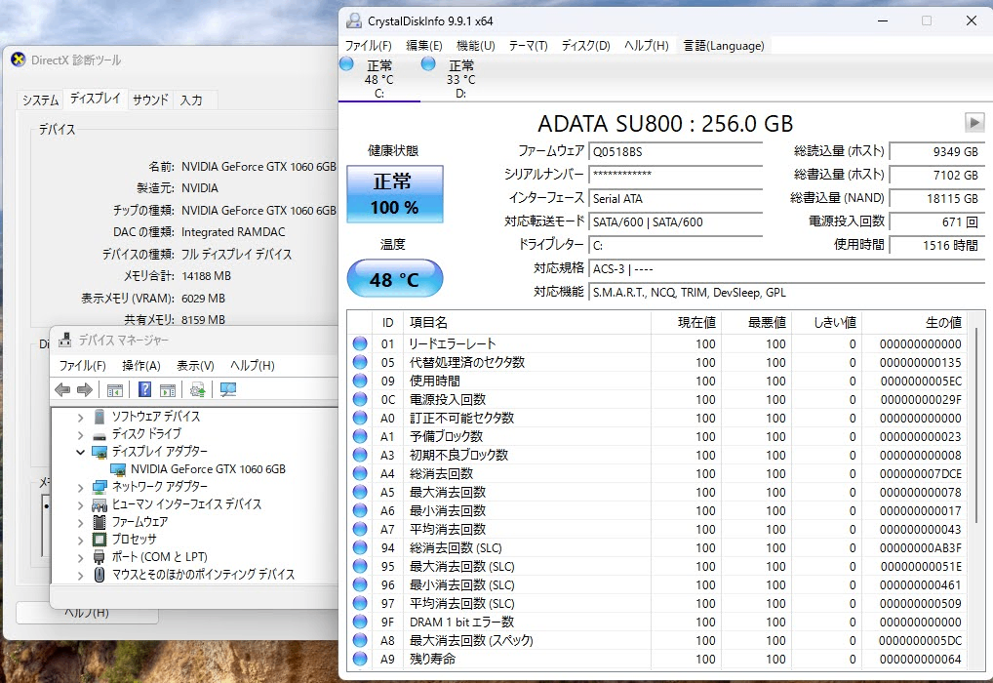The height and width of the screenshot is (683, 993).
Task: Click the 生の値 column header
Action: (x=914, y=323)
